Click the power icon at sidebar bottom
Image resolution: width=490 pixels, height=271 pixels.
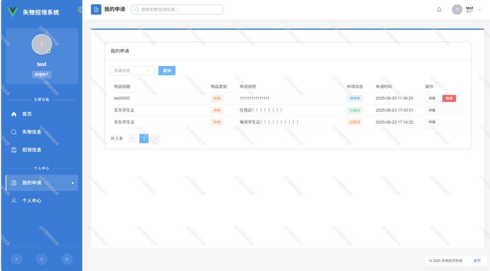click(x=67, y=259)
